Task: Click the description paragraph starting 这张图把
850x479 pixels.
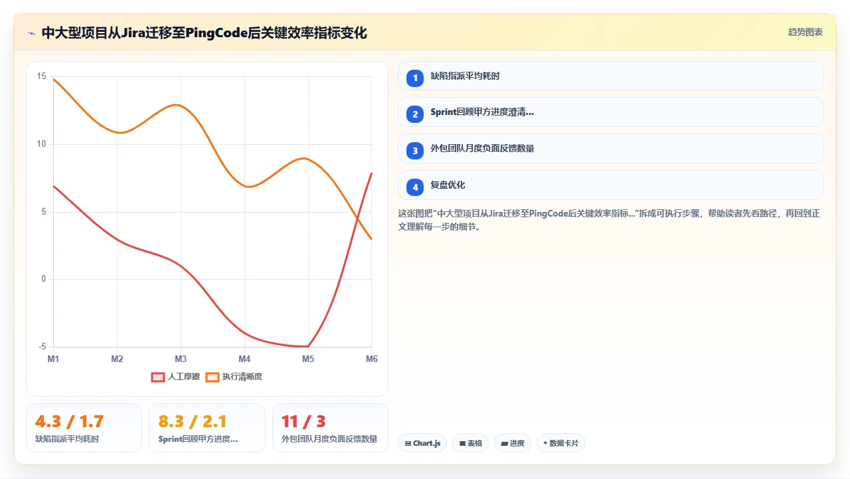Action: point(609,220)
